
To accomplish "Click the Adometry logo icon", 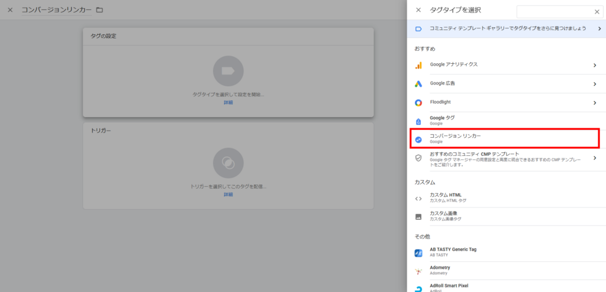I will pos(418,271).
